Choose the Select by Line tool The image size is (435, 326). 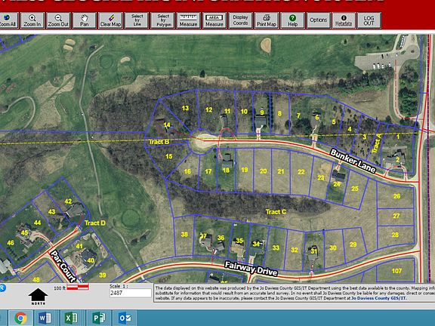[137, 20]
